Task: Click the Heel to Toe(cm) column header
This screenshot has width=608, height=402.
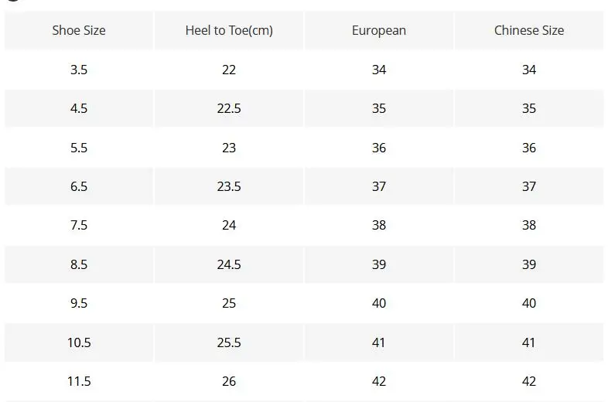Action: click(x=229, y=31)
